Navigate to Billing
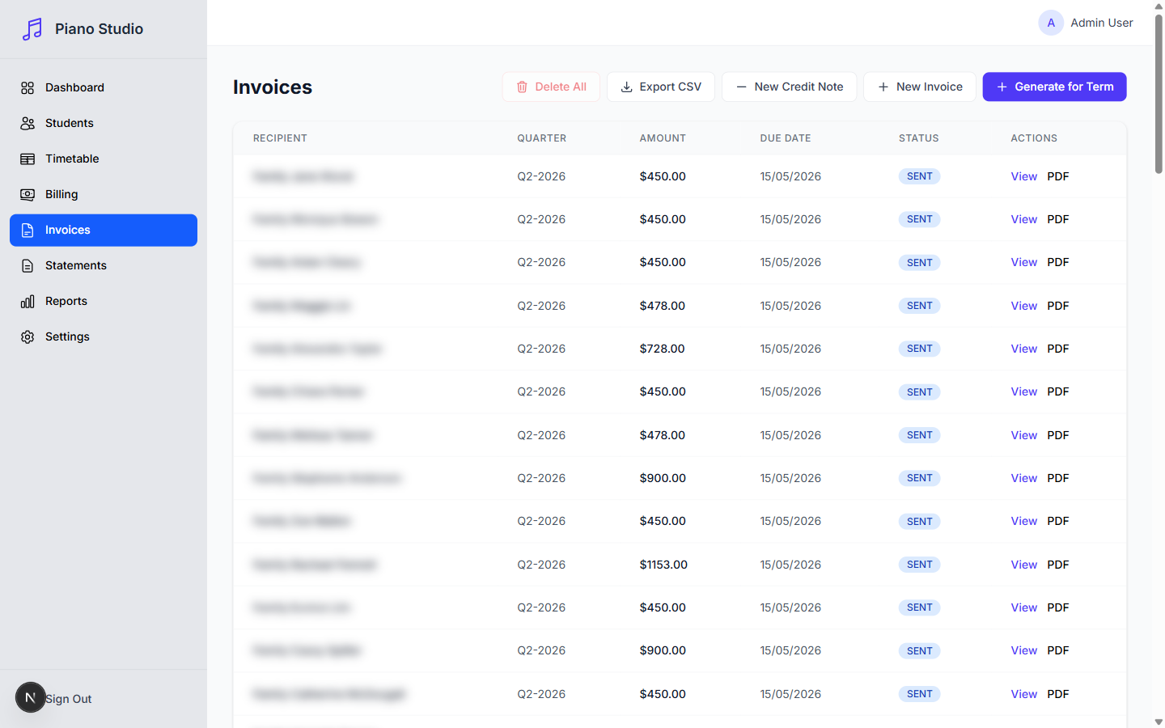 (x=104, y=194)
